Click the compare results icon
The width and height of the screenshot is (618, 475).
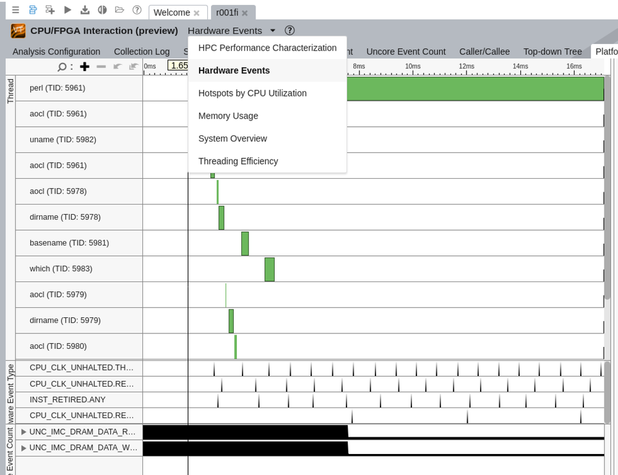[x=102, y=11]
